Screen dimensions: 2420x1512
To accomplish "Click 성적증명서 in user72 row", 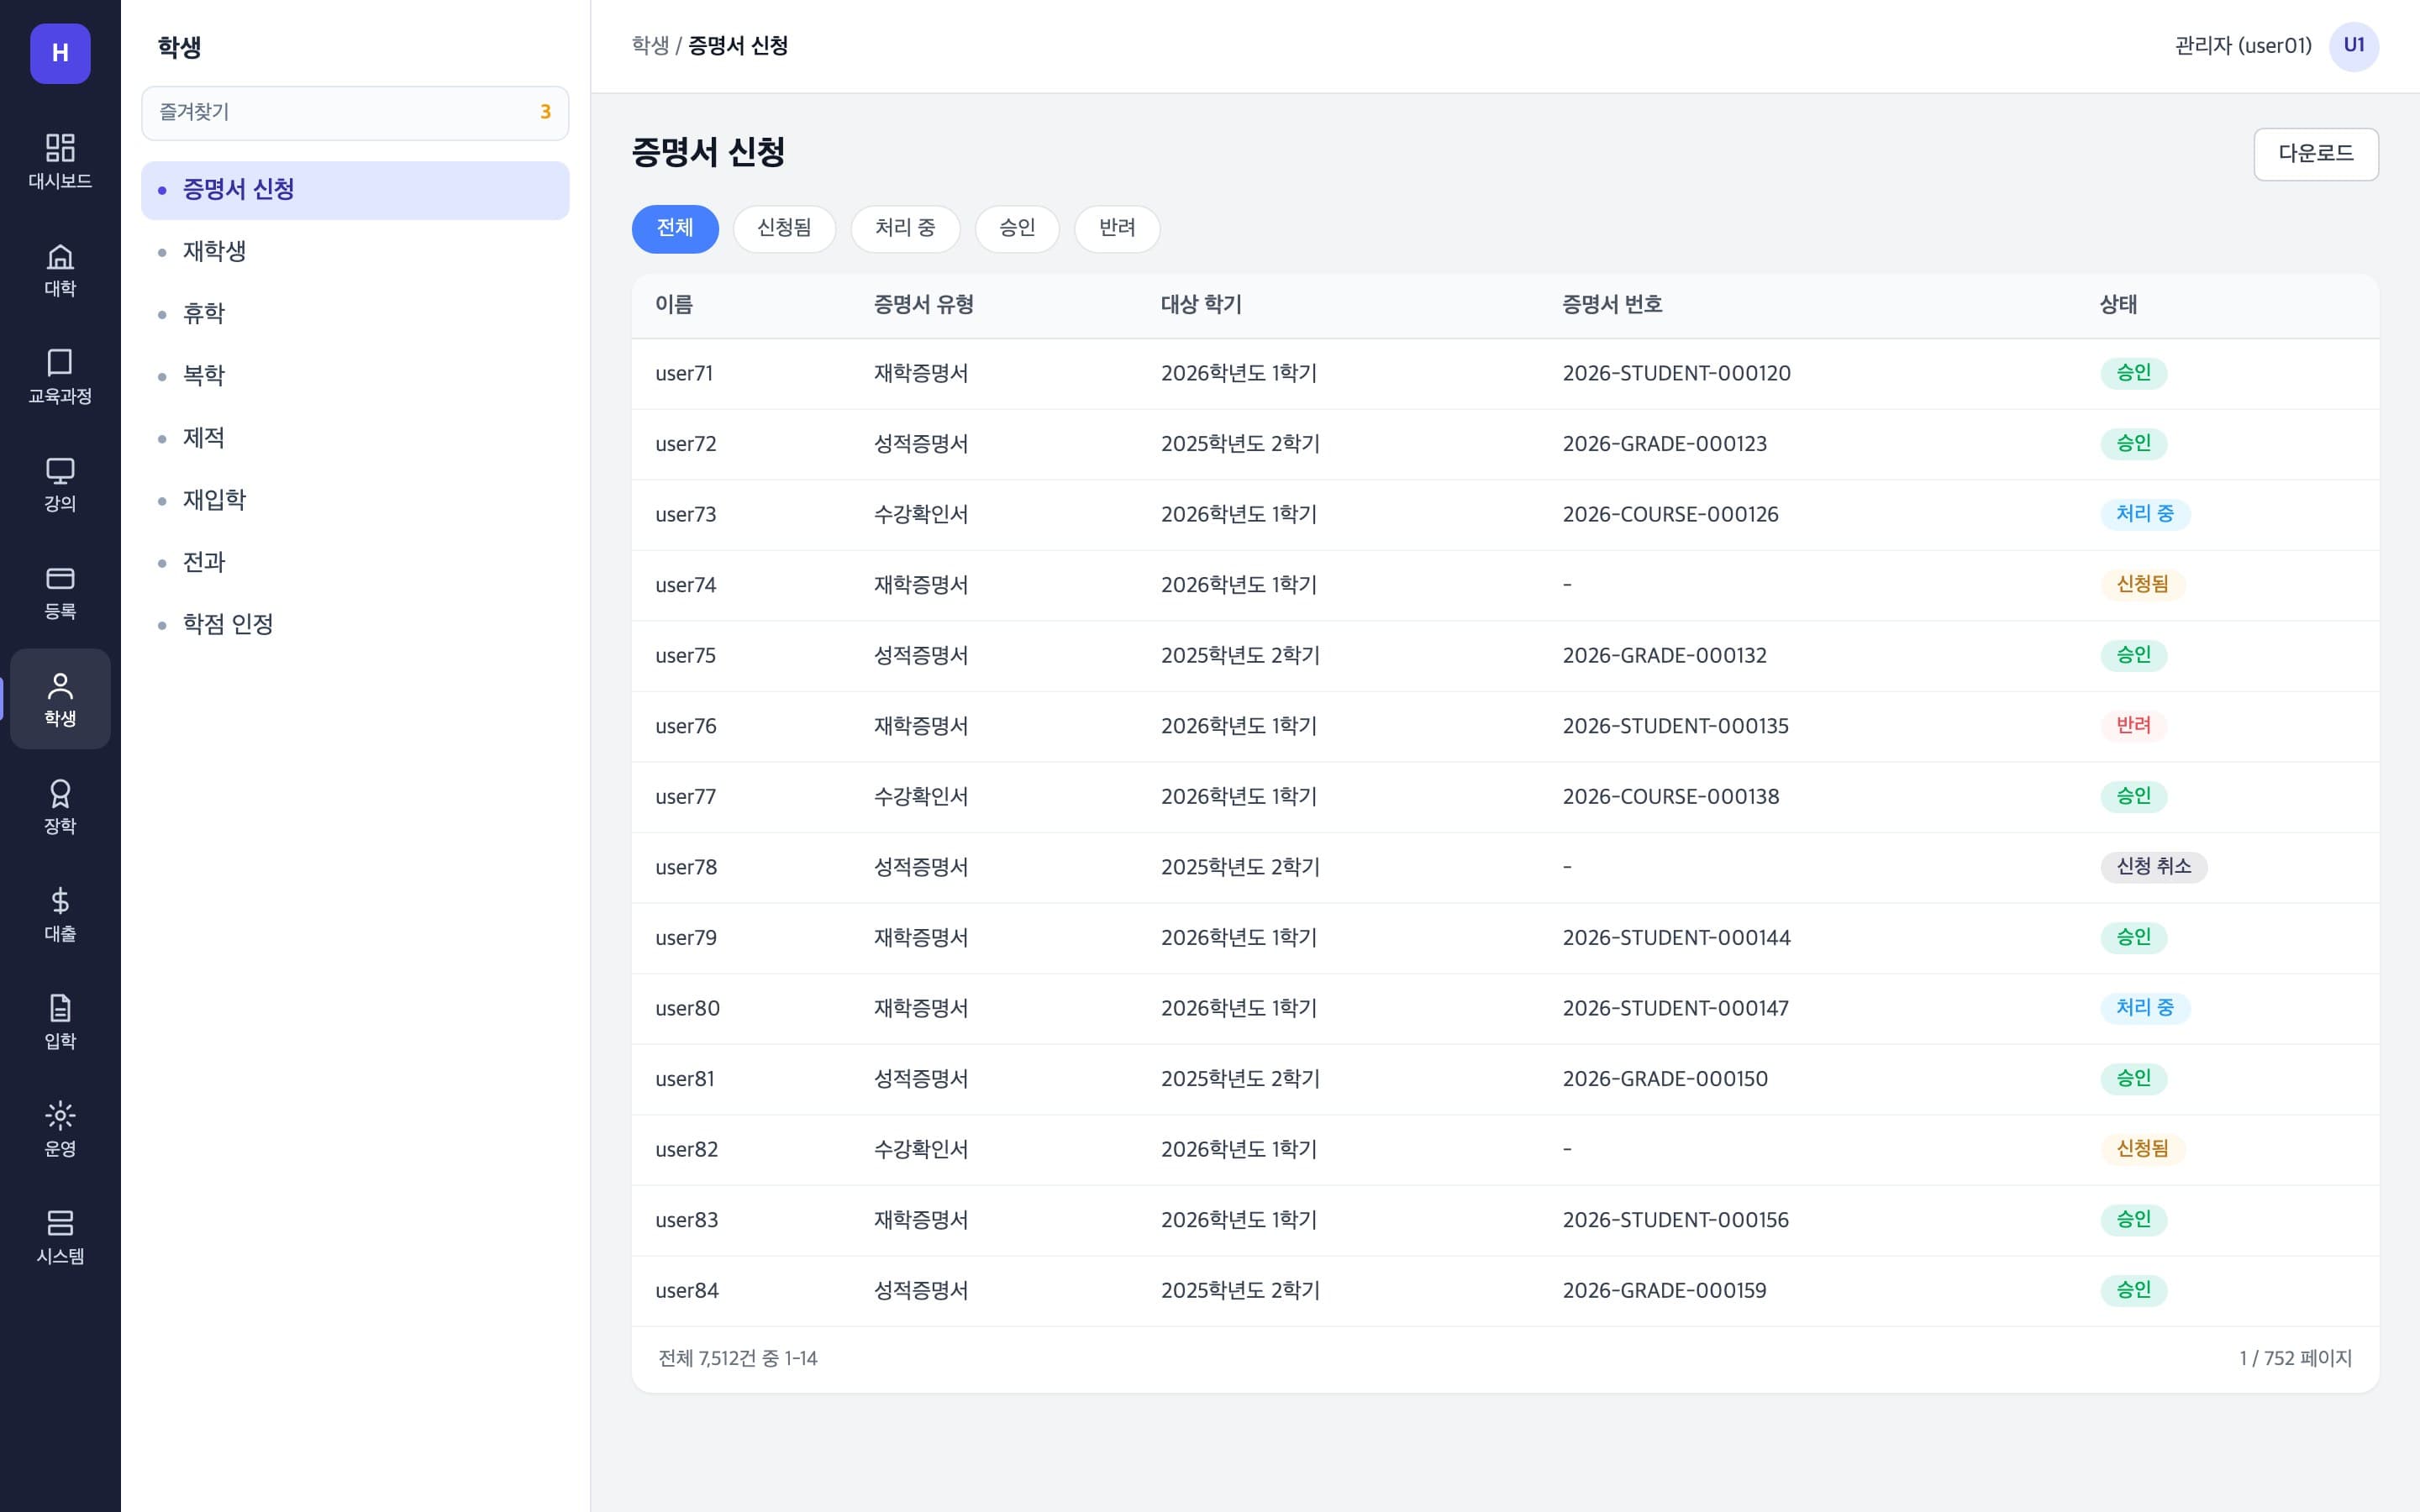I will [x=920, y=444].
